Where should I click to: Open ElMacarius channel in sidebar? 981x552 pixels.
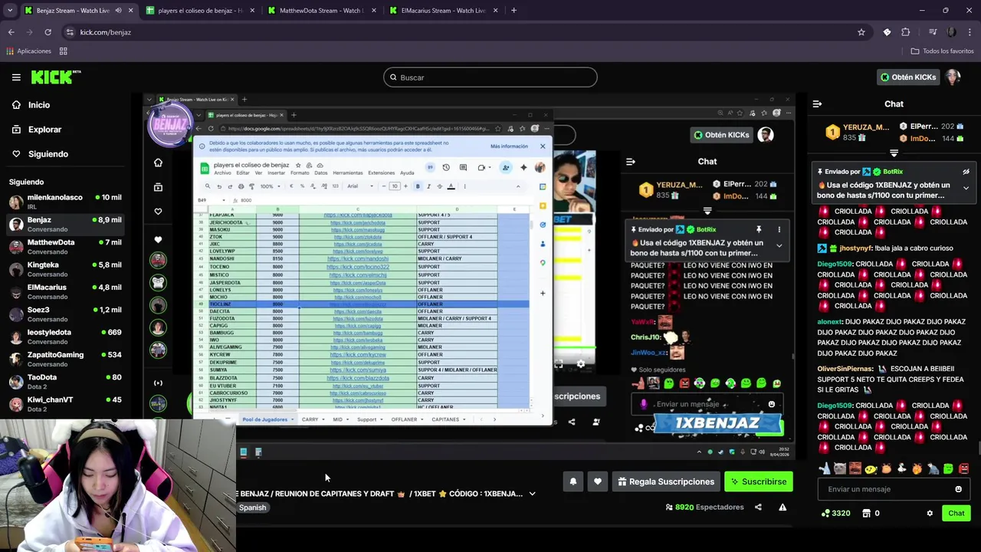(x=65, y=291)
